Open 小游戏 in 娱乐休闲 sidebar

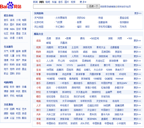click(19, 38)
